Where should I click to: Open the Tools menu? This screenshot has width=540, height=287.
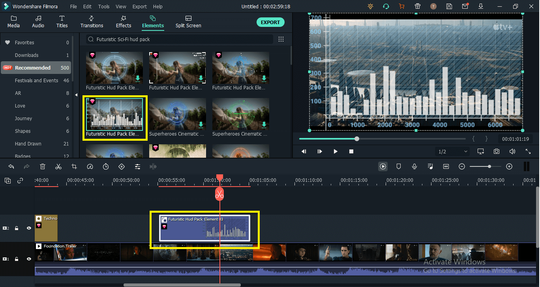104,7
